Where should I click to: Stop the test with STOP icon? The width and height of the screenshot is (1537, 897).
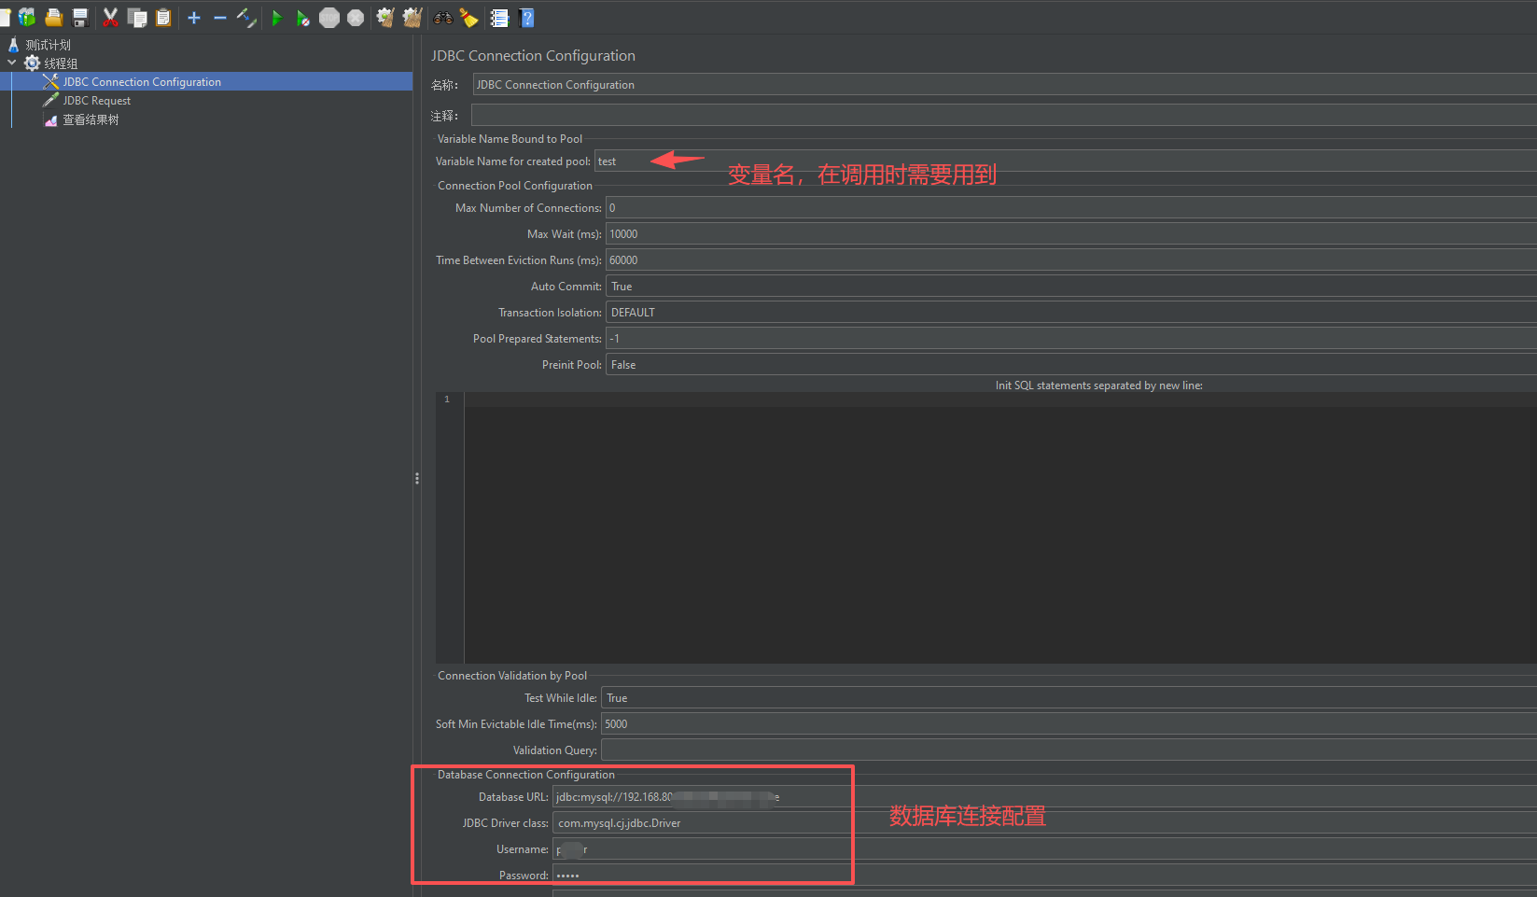(x=329, y=18)
